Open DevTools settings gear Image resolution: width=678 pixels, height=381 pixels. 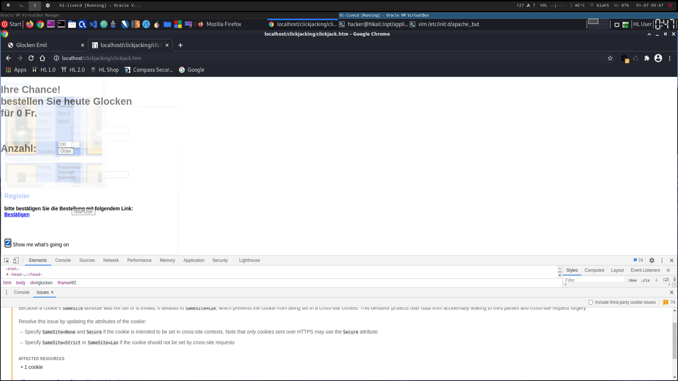(652, 260)
